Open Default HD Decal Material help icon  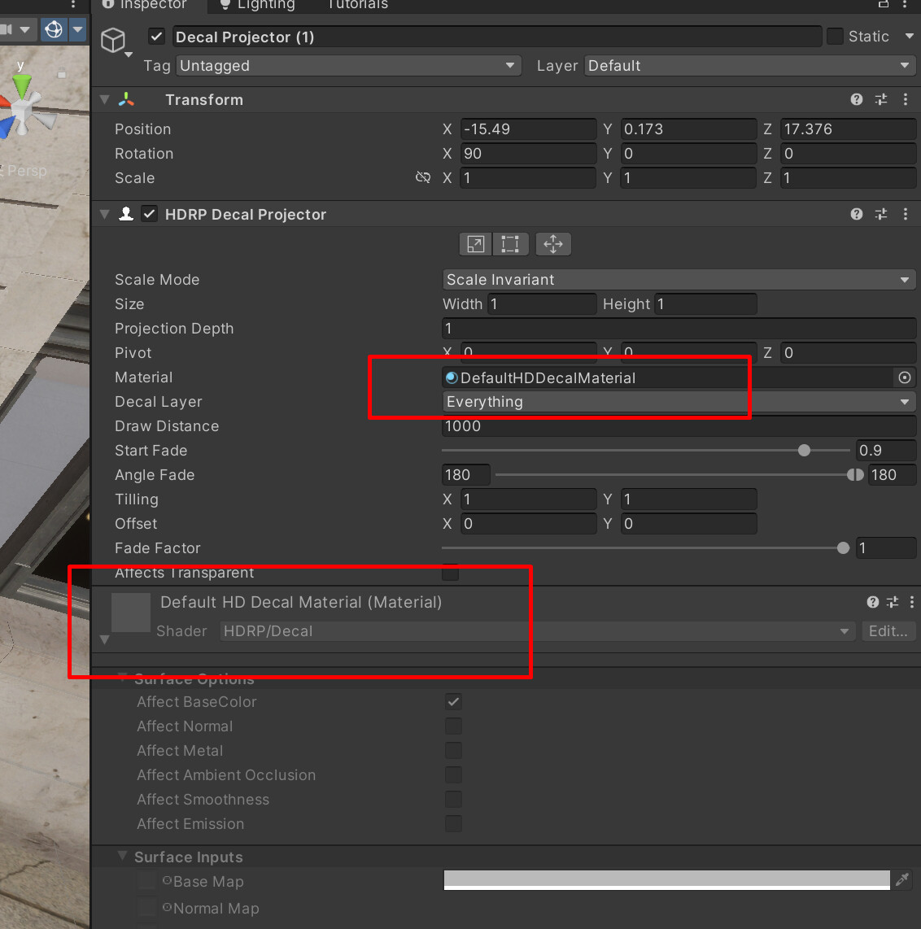coord(872,602)
